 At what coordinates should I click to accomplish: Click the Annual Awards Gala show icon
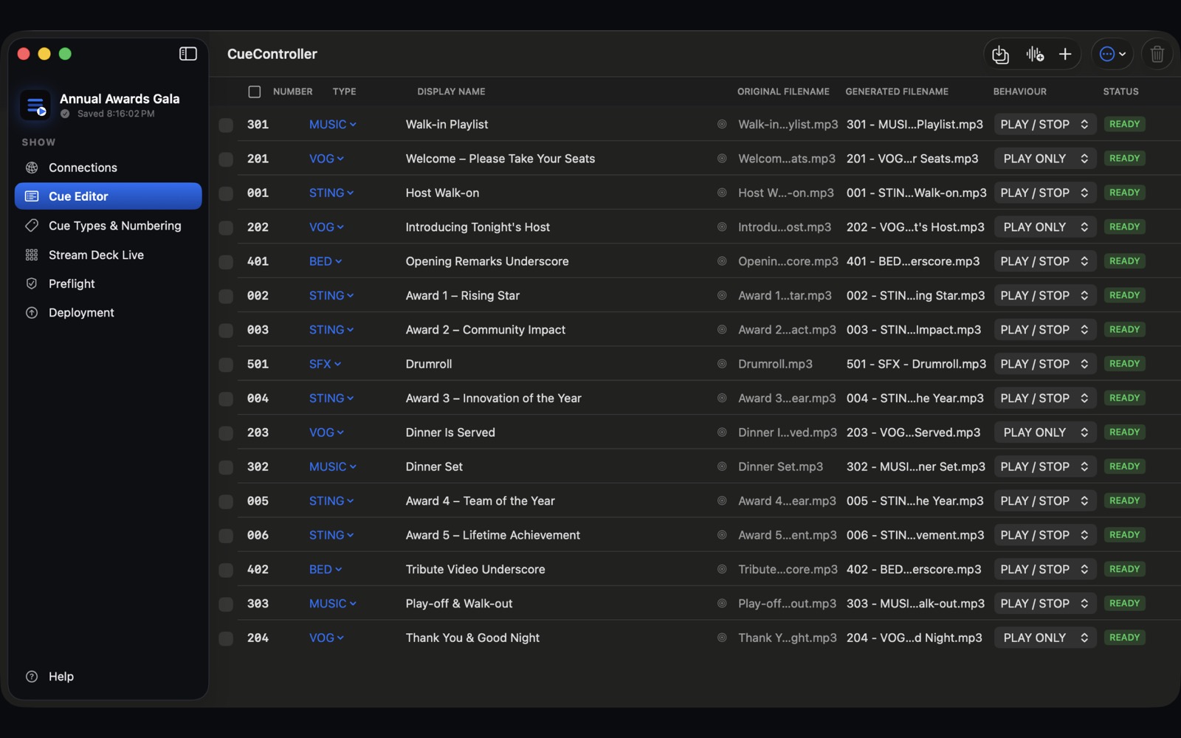pos(35,106)
